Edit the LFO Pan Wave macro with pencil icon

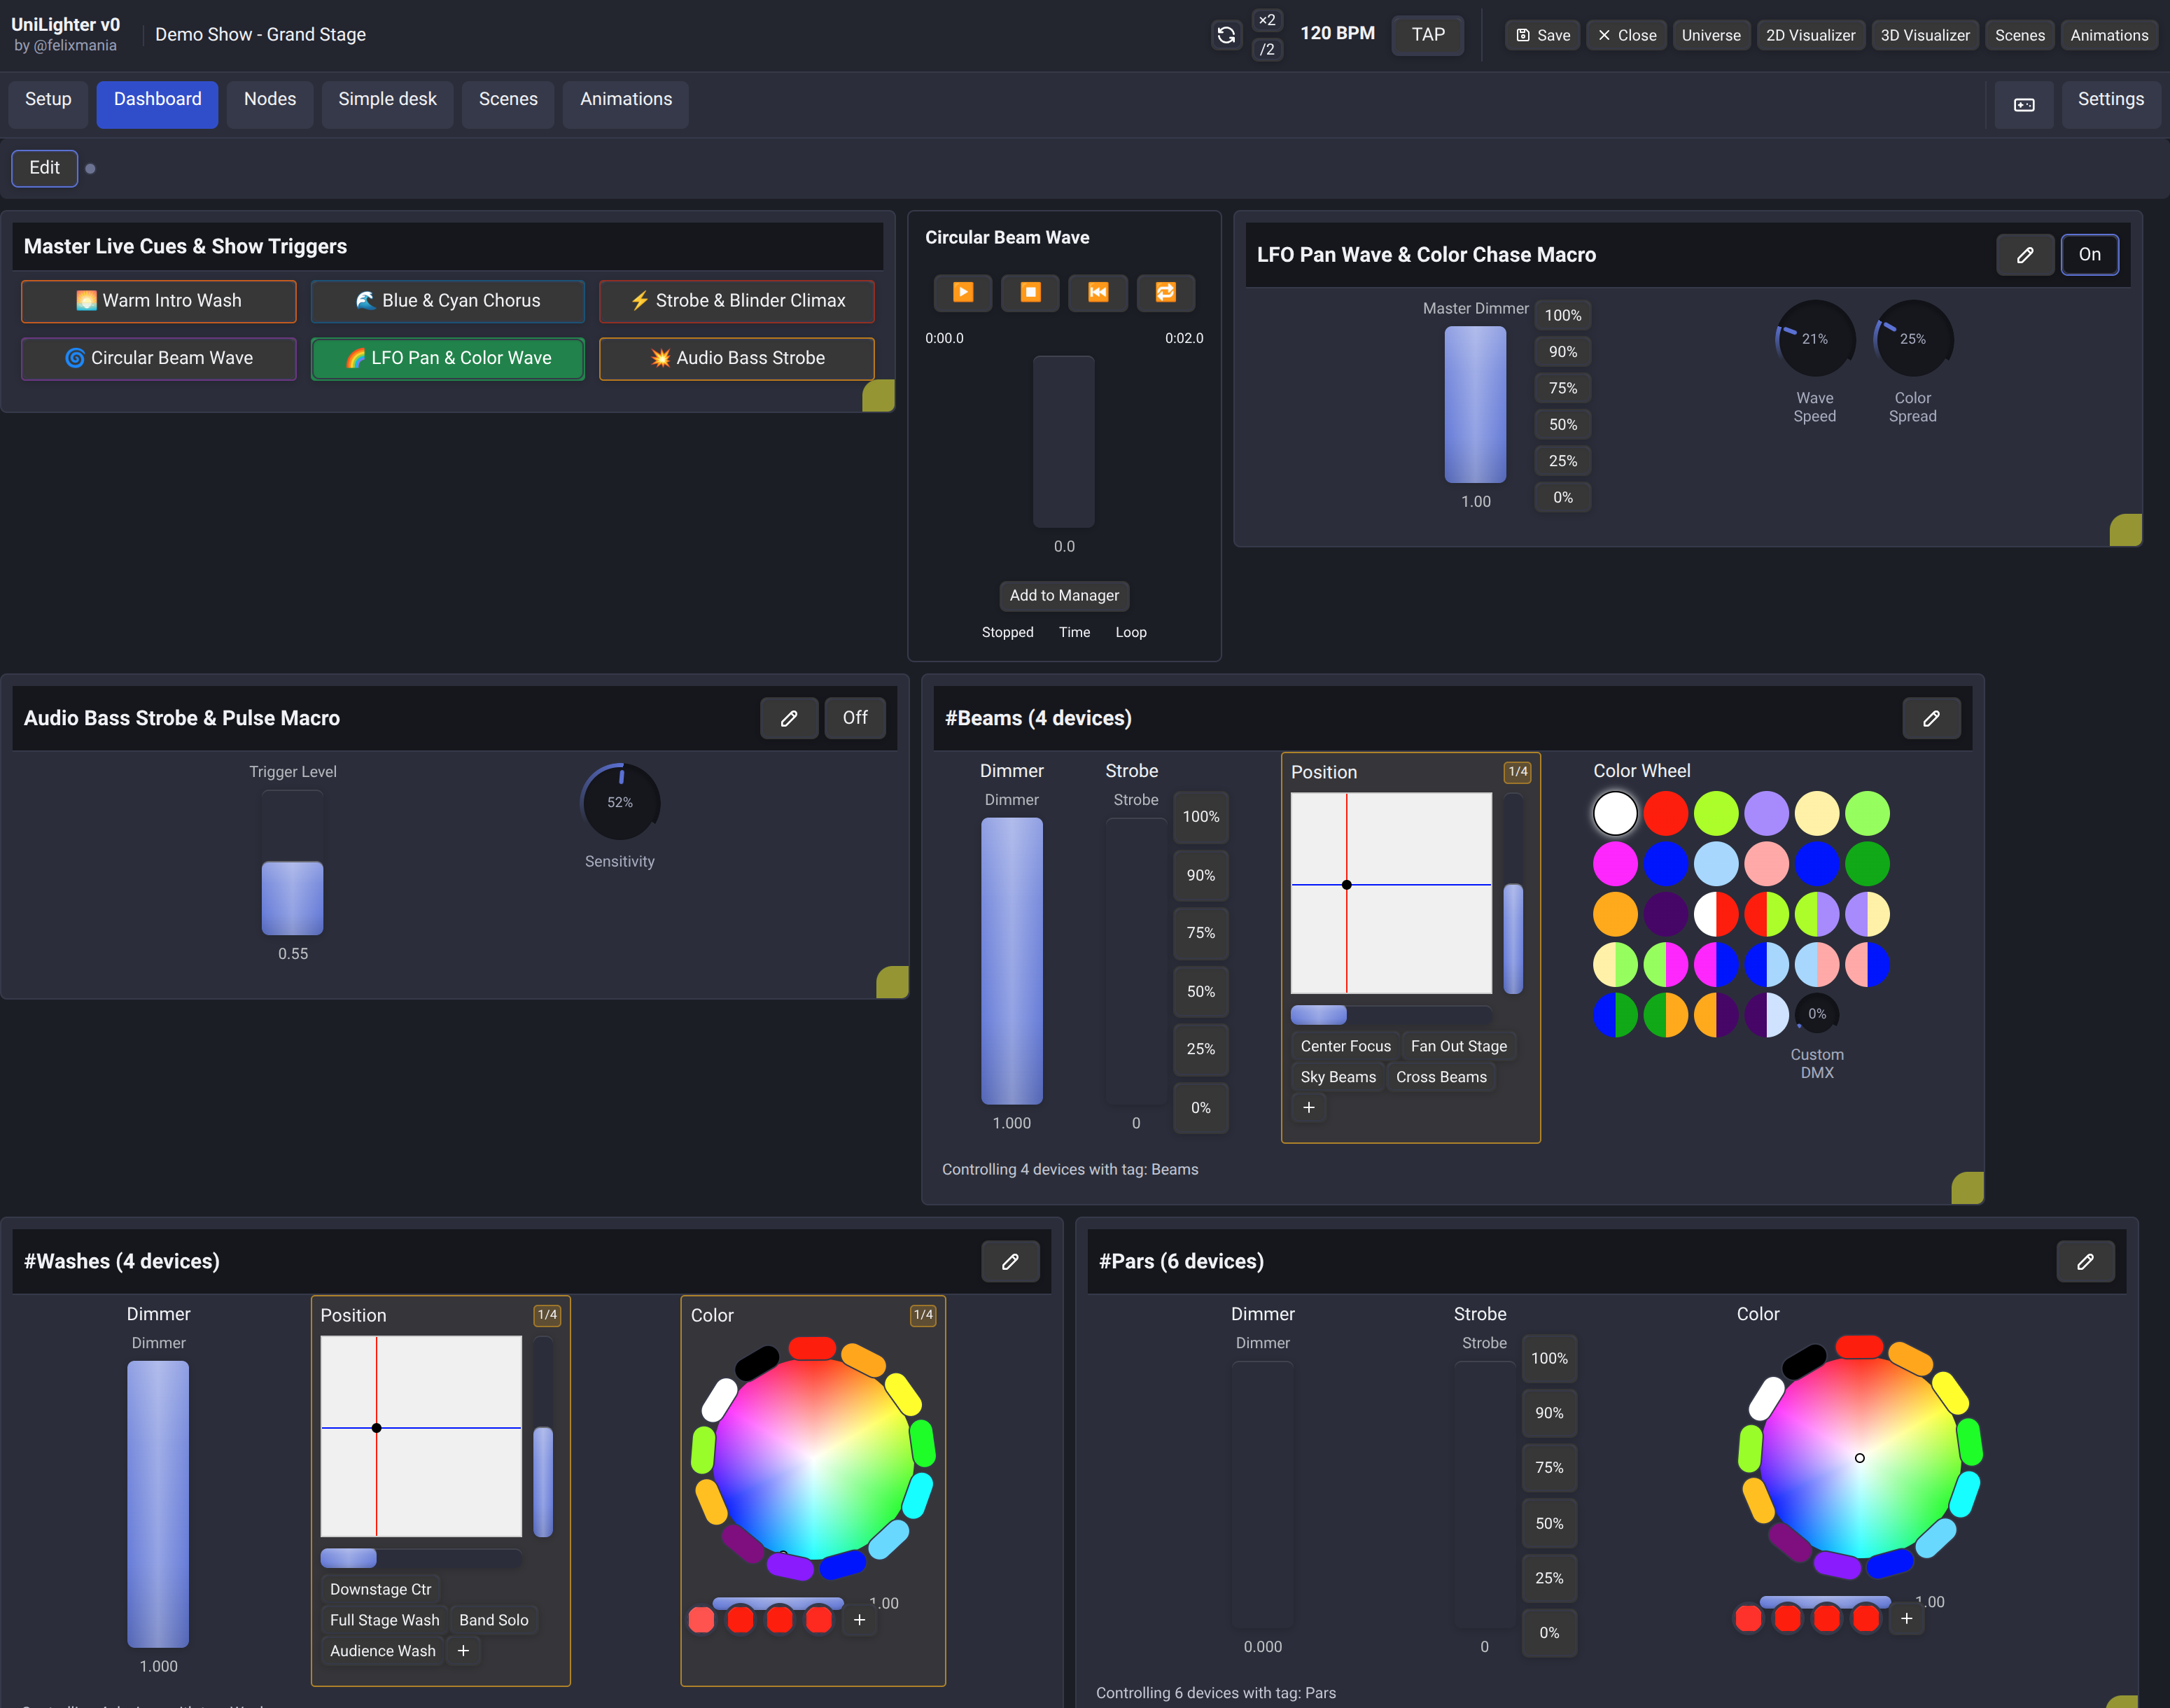click(x=2025, y=255)
